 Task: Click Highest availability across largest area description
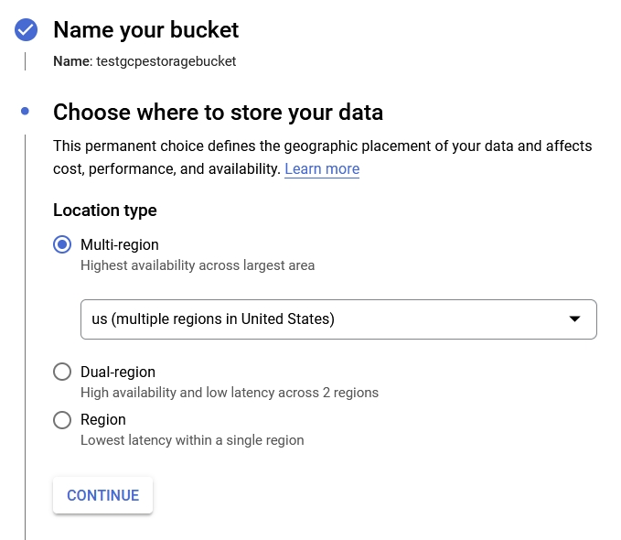(198, 265)
